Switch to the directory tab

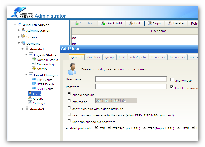point(94,57)
